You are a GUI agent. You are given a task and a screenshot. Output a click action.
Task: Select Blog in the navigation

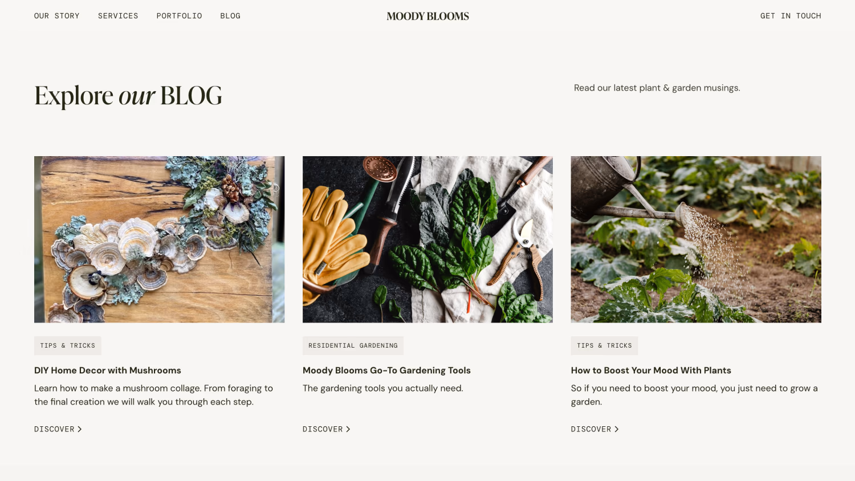(x=230, y=16)
